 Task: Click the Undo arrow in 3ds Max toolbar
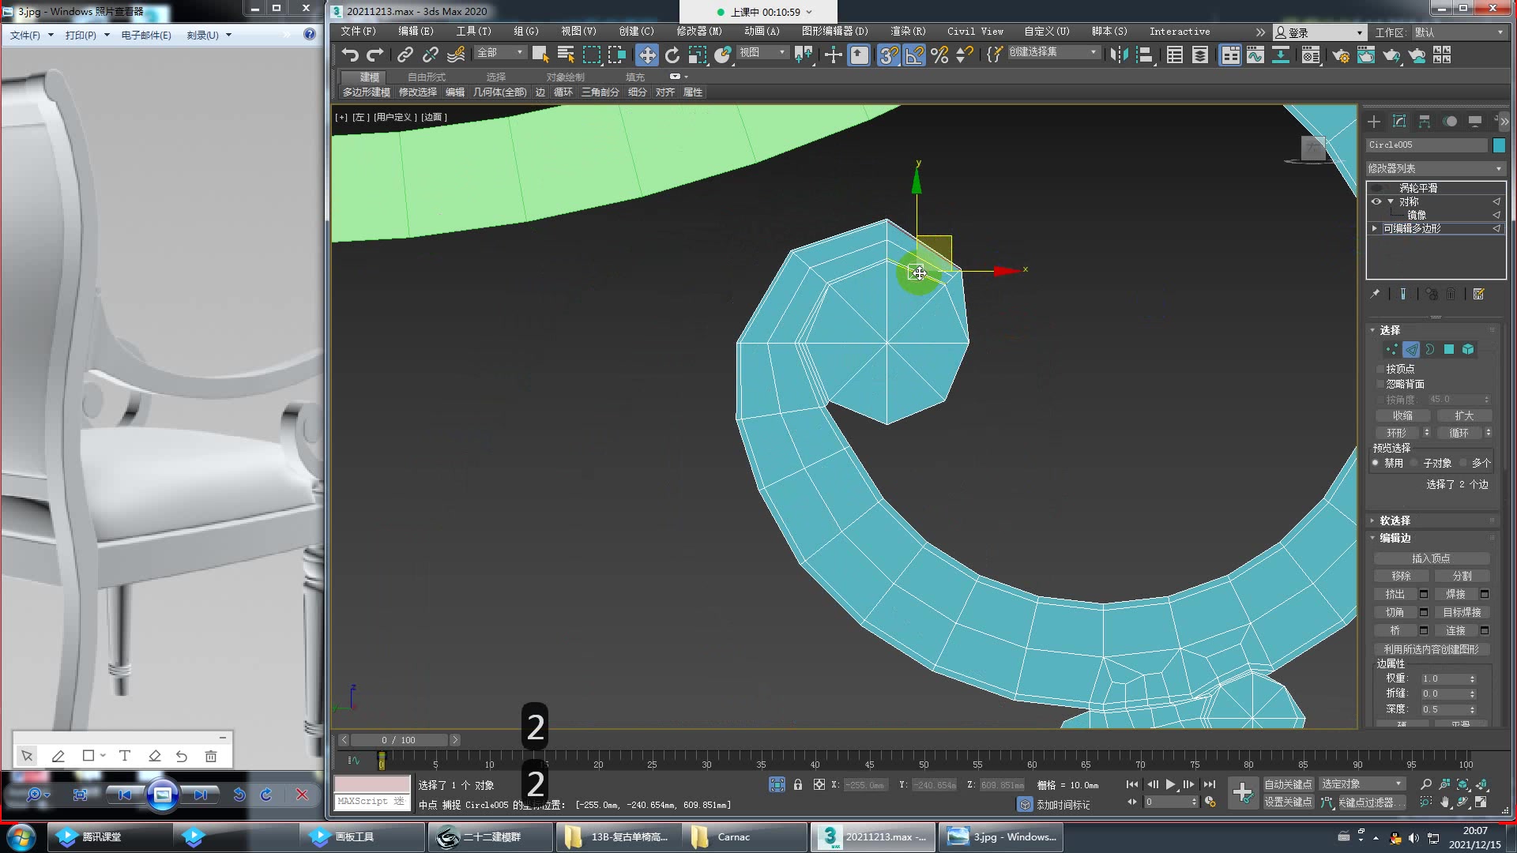(350, 54)
